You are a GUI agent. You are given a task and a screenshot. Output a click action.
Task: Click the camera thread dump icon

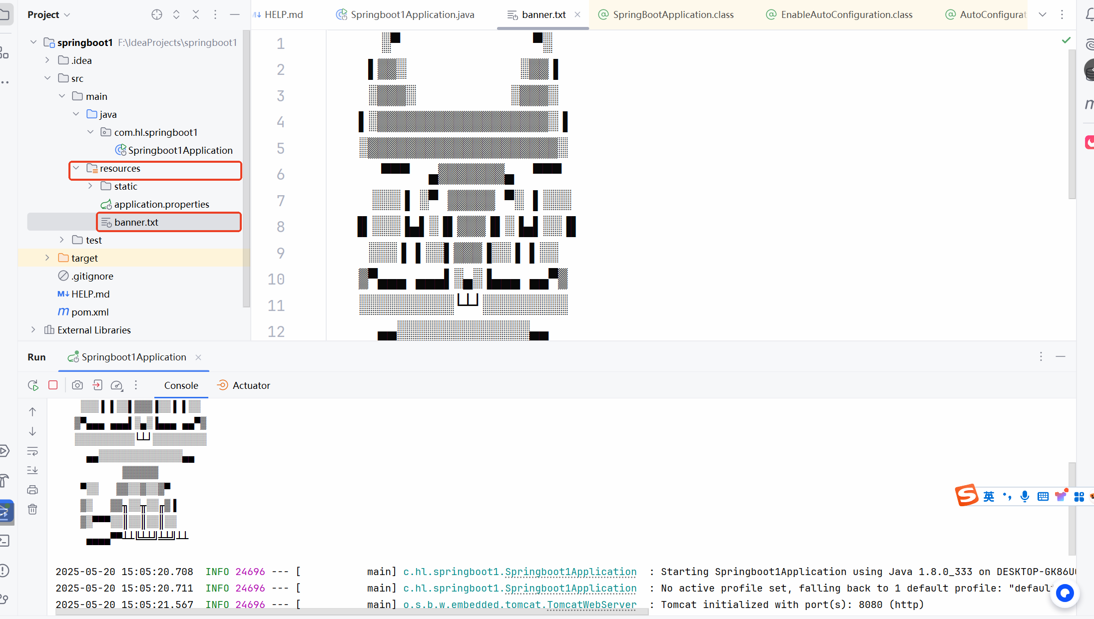click(77, 385)
